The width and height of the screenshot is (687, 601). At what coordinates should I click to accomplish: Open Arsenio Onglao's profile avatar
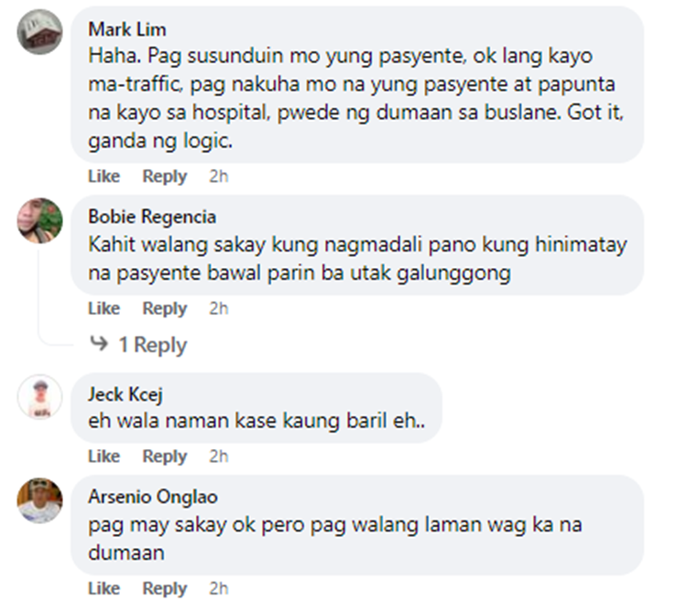pyautogui.click(x=40, y=500)
